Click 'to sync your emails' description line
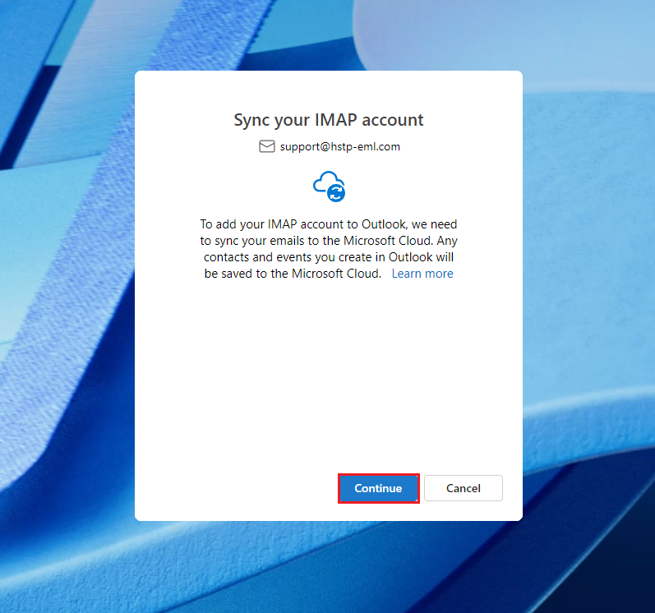The height and width of the screenshot is (613, 655). pos(328,241)
